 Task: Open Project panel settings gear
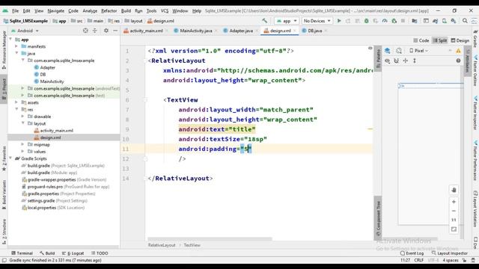[106, 31]
